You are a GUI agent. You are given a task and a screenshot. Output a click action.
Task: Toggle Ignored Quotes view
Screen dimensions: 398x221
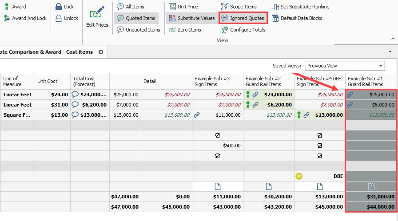coord(243,18)
